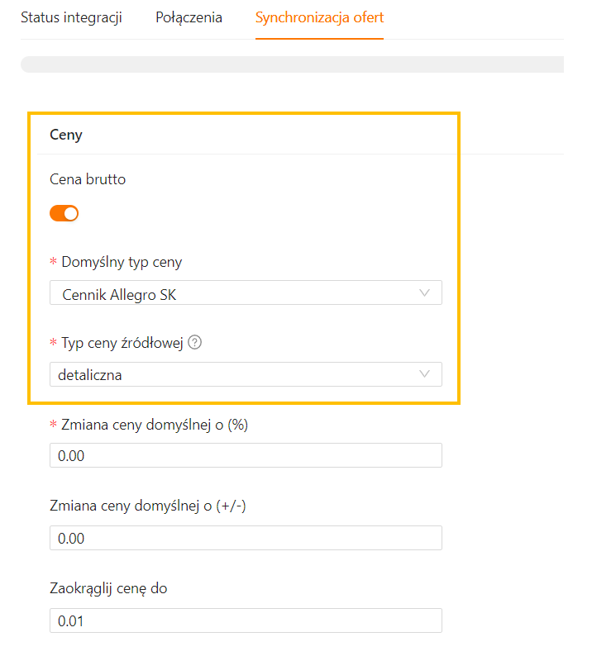
Task: Click the Zmiana ceny domyślnej o (+/-) input
Action: pos(245,538)
